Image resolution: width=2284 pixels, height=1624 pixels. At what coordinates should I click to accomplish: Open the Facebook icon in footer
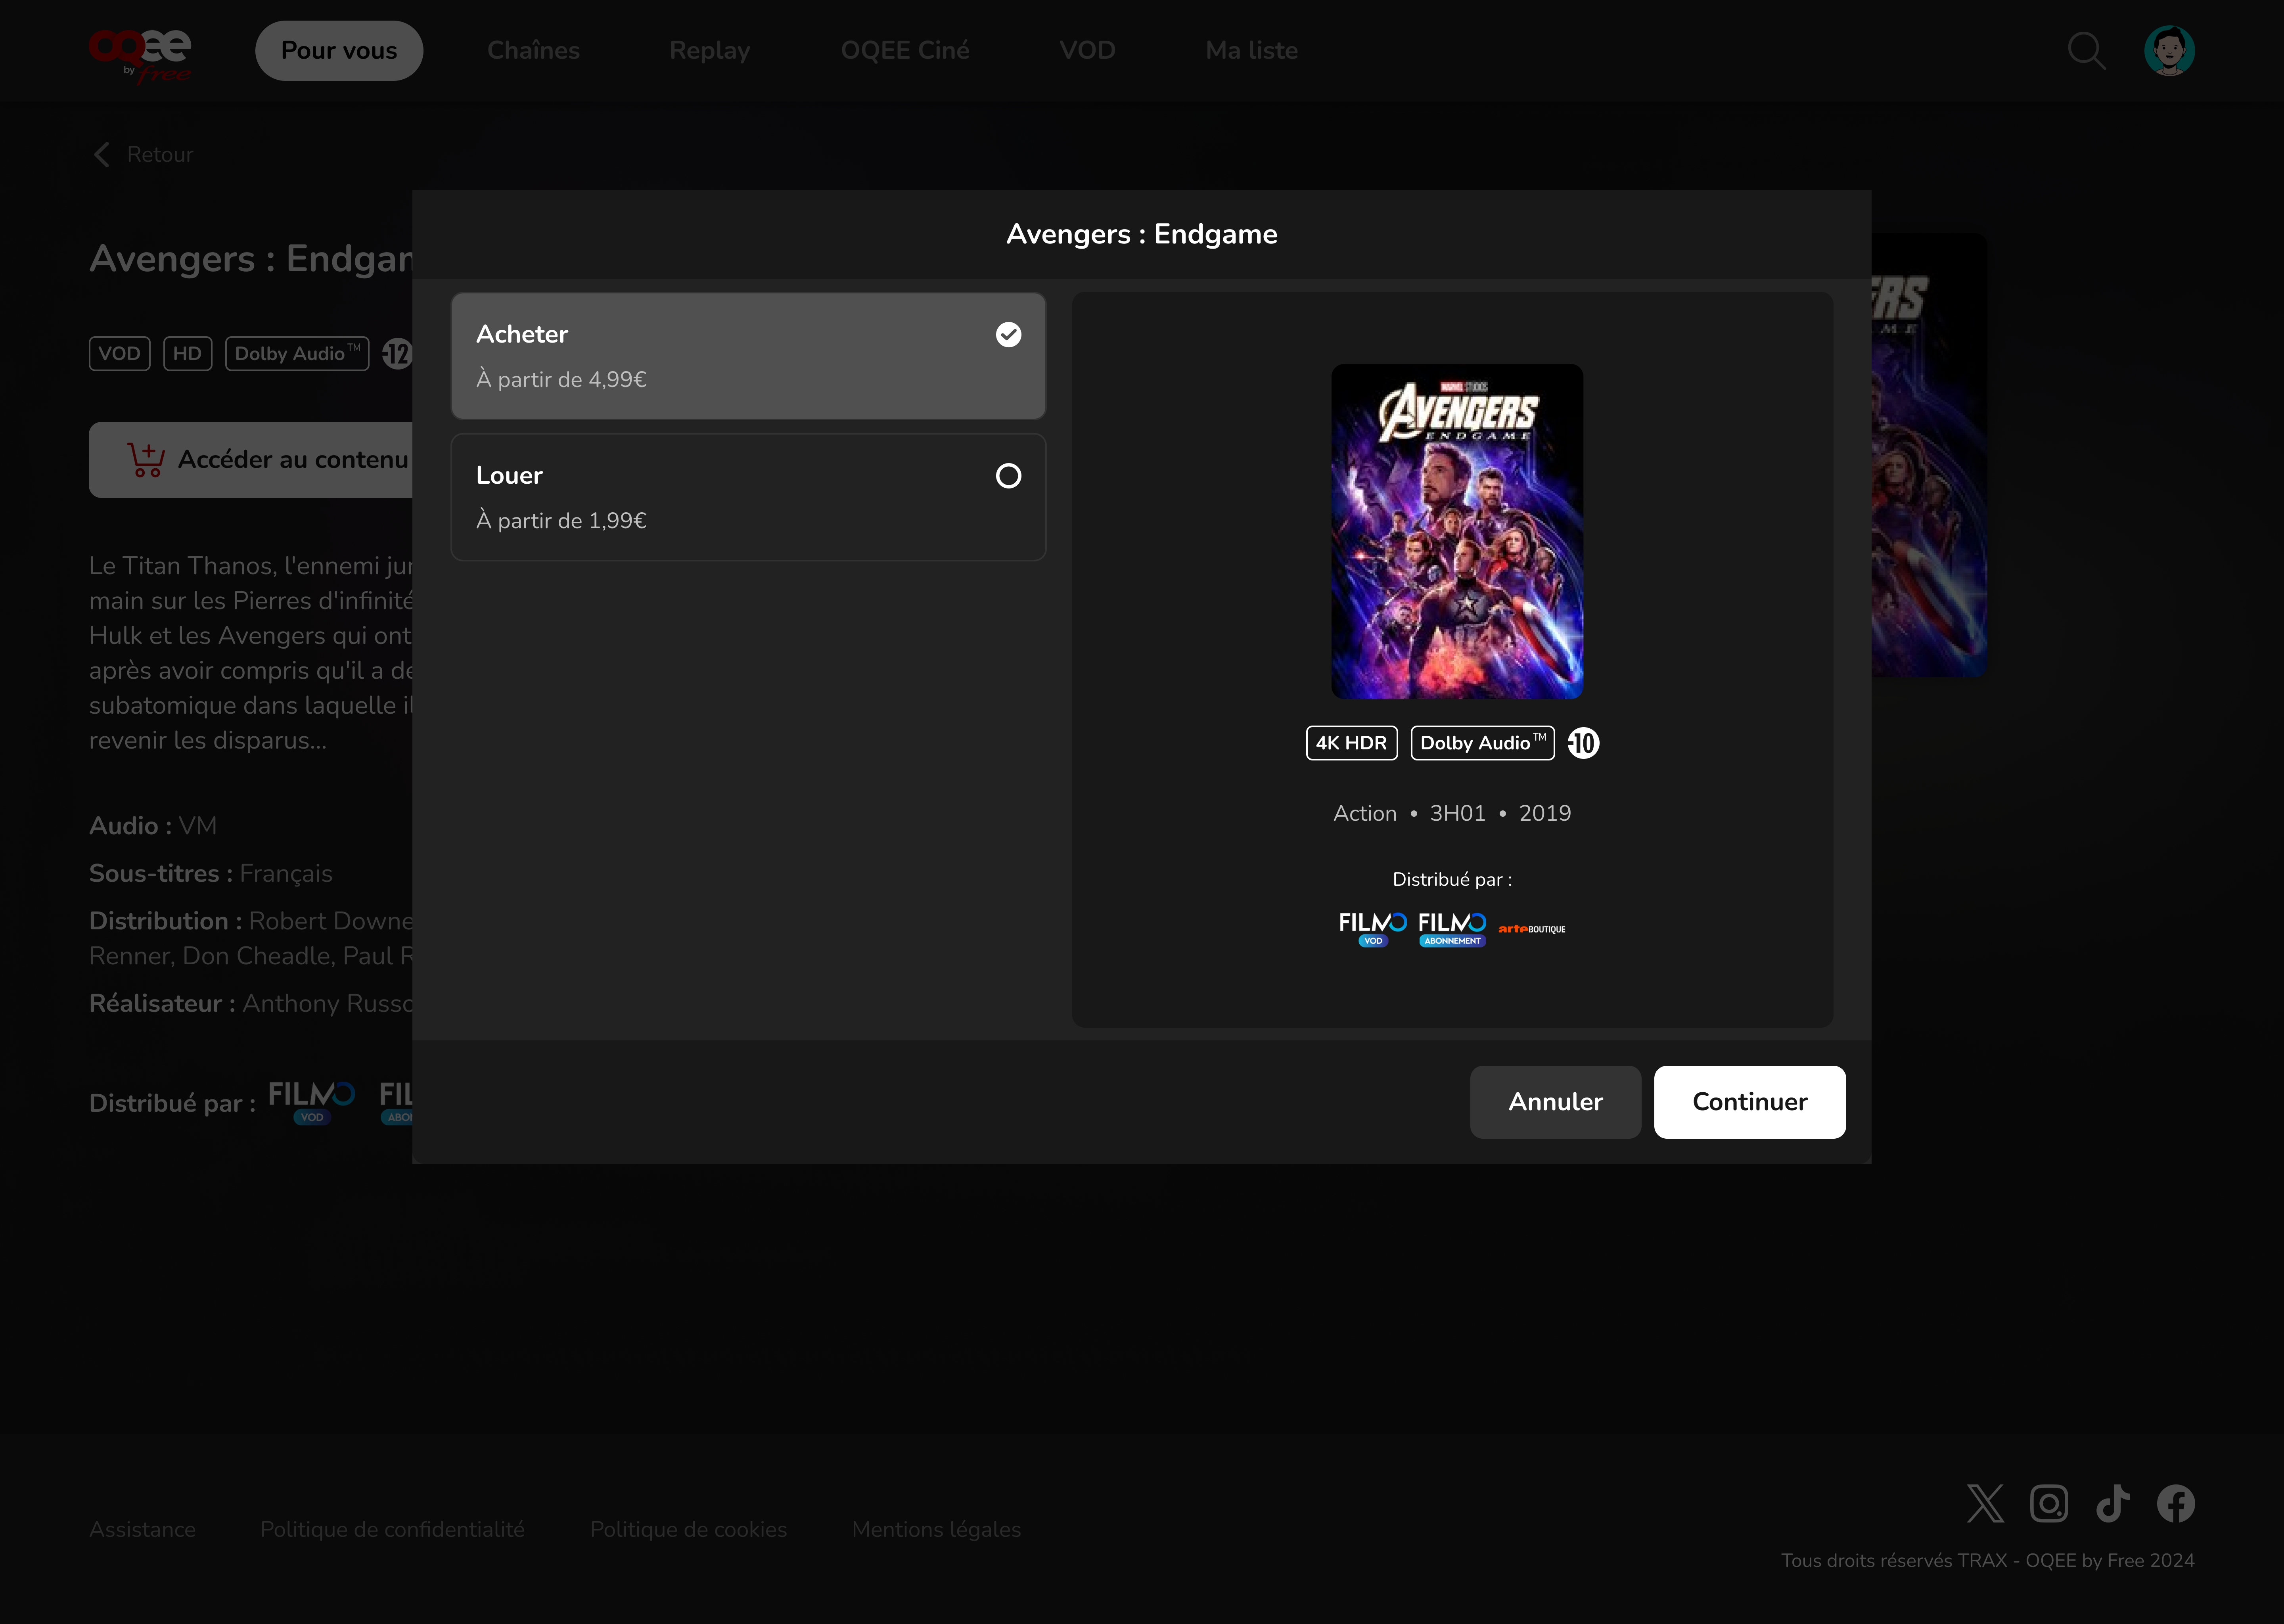pos(2176,1503)
